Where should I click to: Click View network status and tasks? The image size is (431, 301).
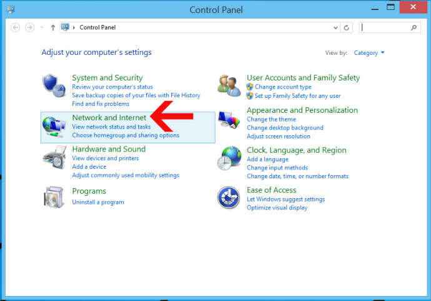point(111,127)
